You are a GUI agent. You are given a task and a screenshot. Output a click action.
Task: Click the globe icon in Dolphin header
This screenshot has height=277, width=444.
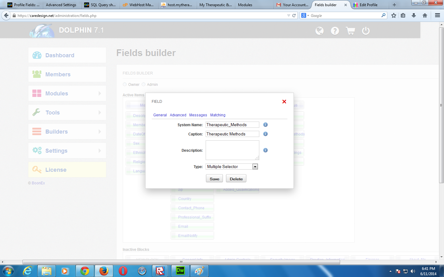click(319, 31)
